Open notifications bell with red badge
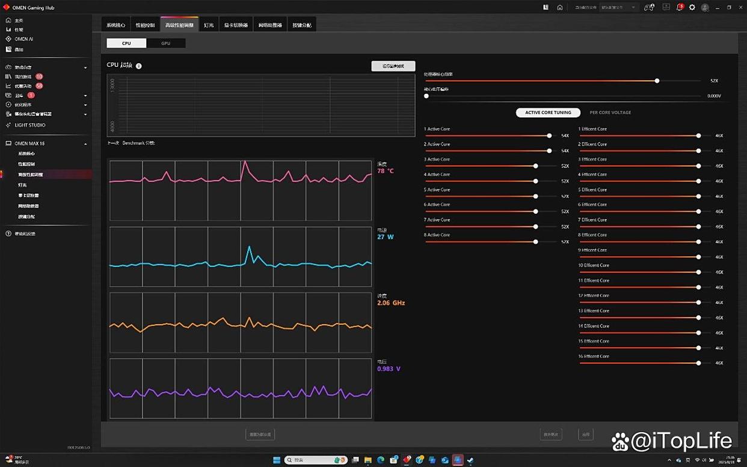 click(680, 7)
